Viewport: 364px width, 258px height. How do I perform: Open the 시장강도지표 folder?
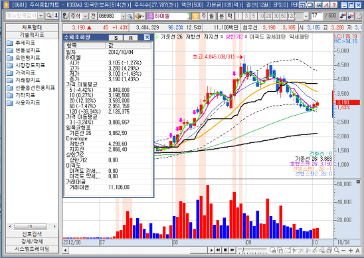tap(26, 65)
